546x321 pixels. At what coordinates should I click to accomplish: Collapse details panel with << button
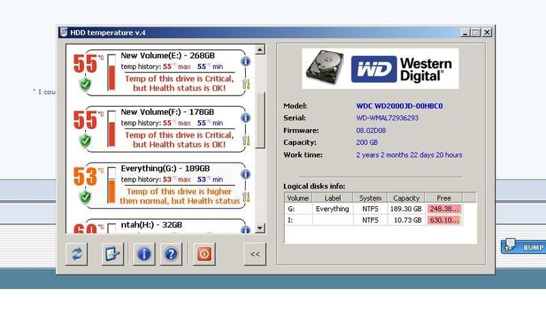pos(255,254)
